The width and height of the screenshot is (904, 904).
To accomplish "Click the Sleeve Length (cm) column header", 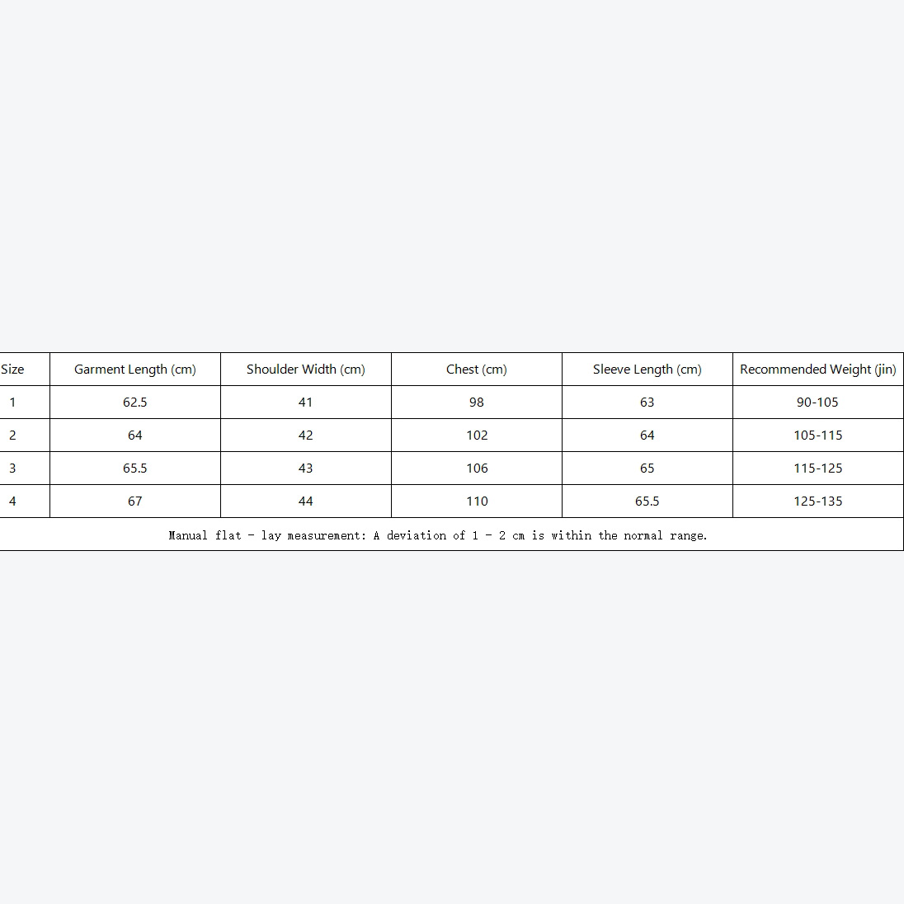I will (647, 370).
